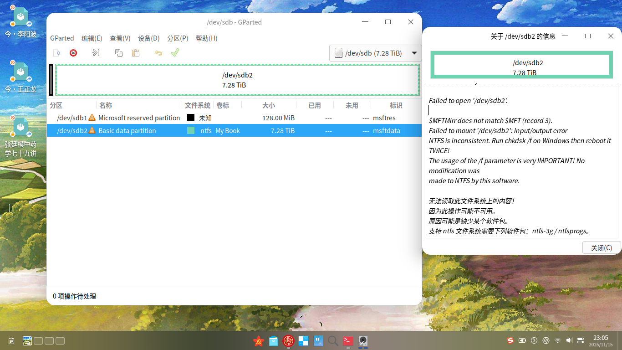Click the 大小 column header
This screenshot has height=350, width=622.
pos(269,105)
